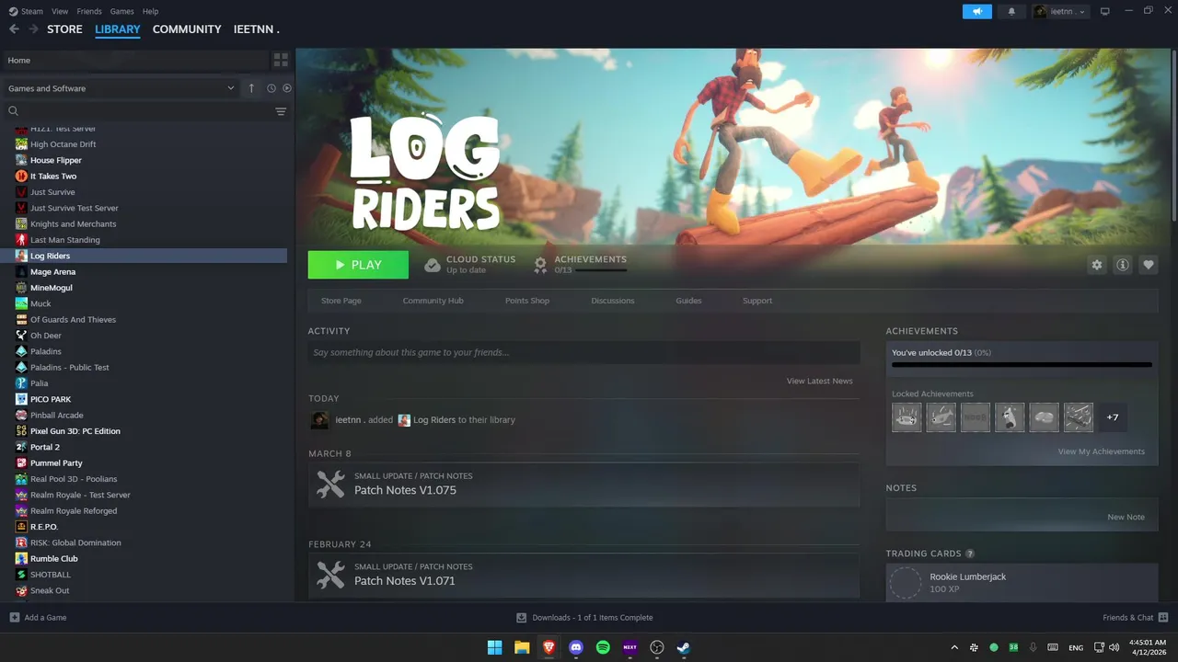Click View My Achievements

(x=1101, y=451)
